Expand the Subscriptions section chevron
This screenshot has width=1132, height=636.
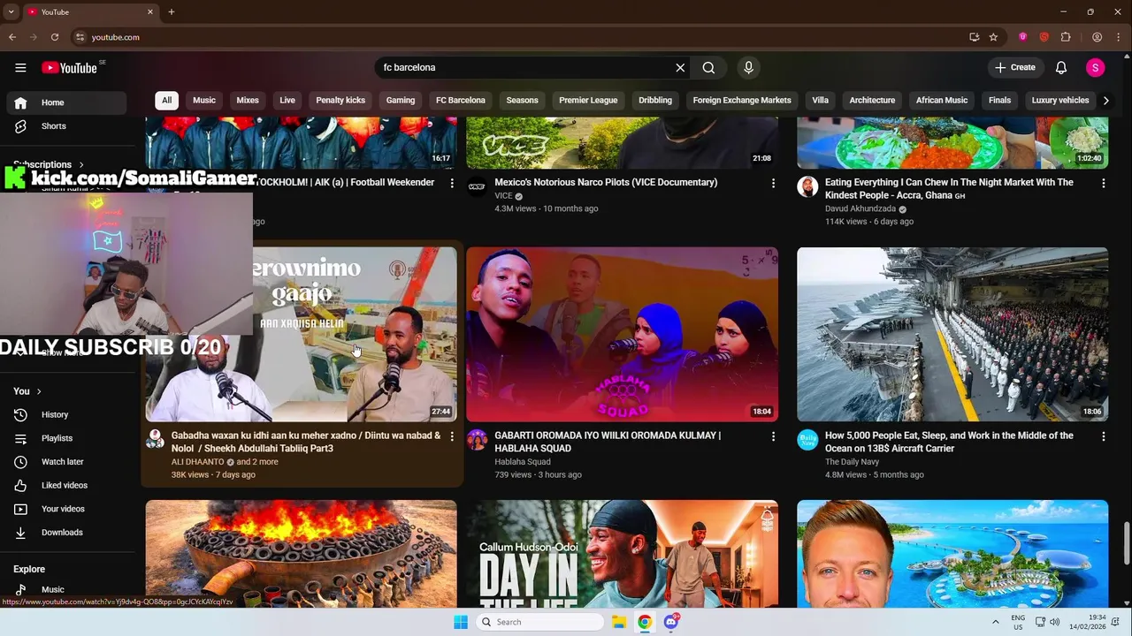pos(81,165)
